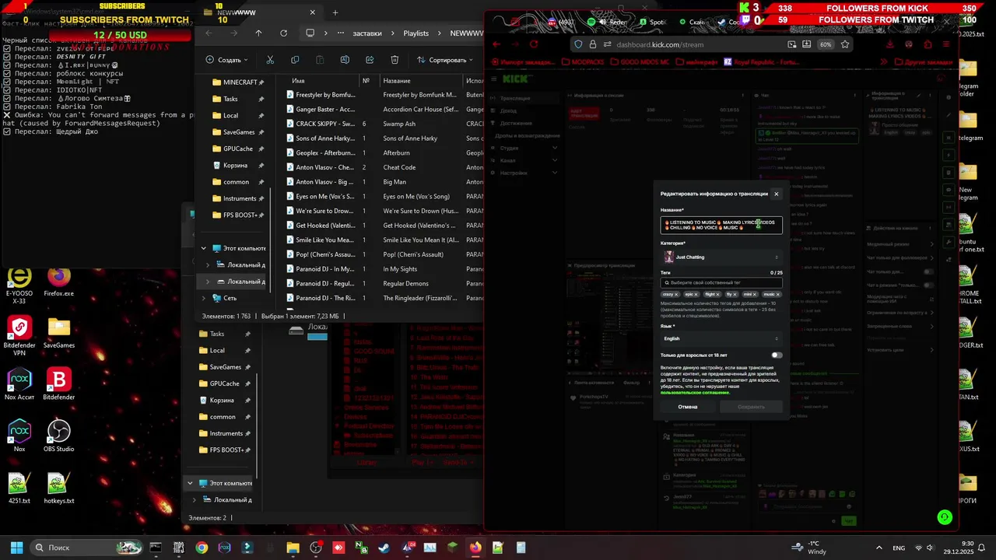Click the ENG language indicator in tray

pos(897,548)
